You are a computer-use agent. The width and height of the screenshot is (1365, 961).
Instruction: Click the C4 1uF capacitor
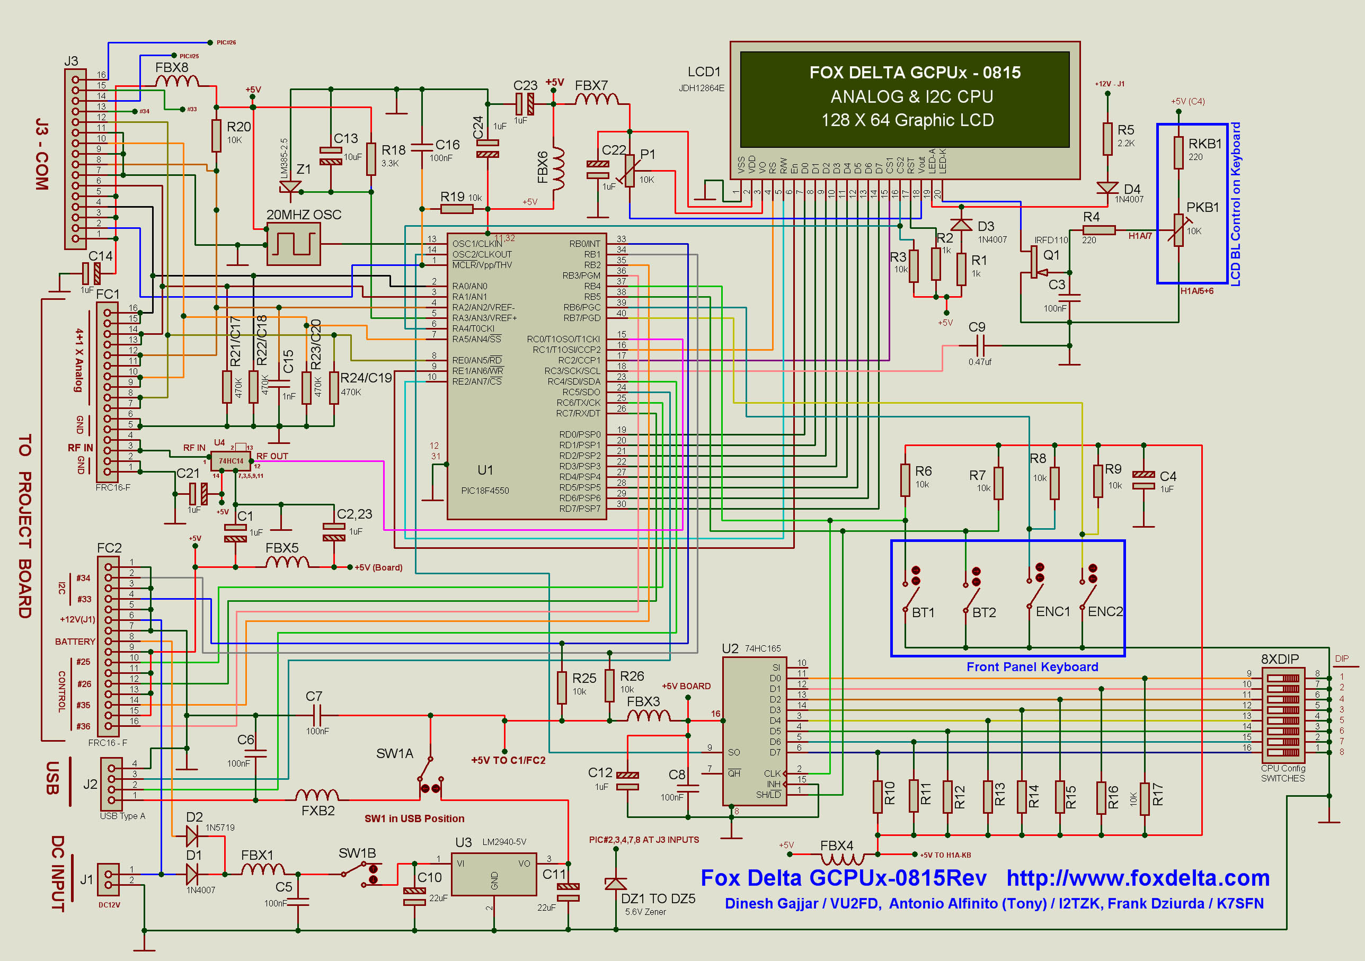[1144, 480]
